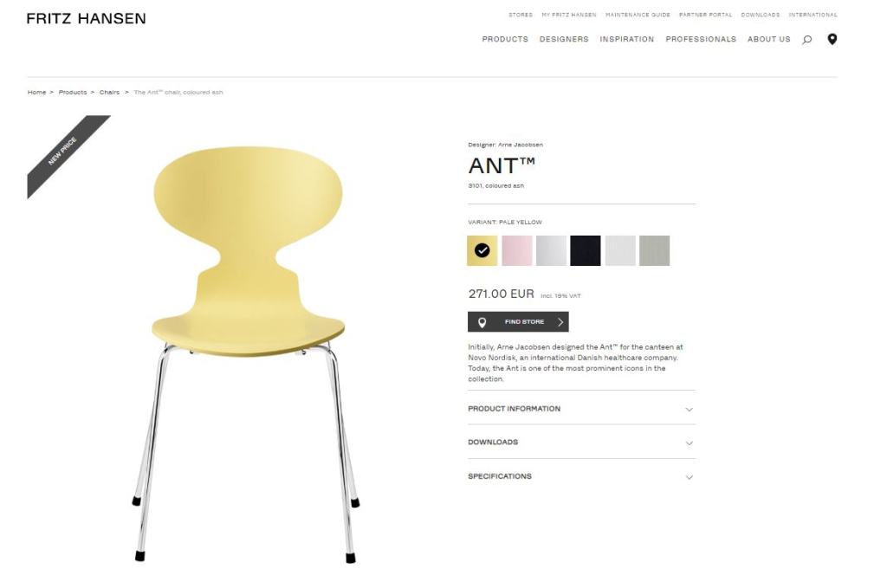887x582 pixels.
Task: Expand the Product Information section
Action: point(581,409)
